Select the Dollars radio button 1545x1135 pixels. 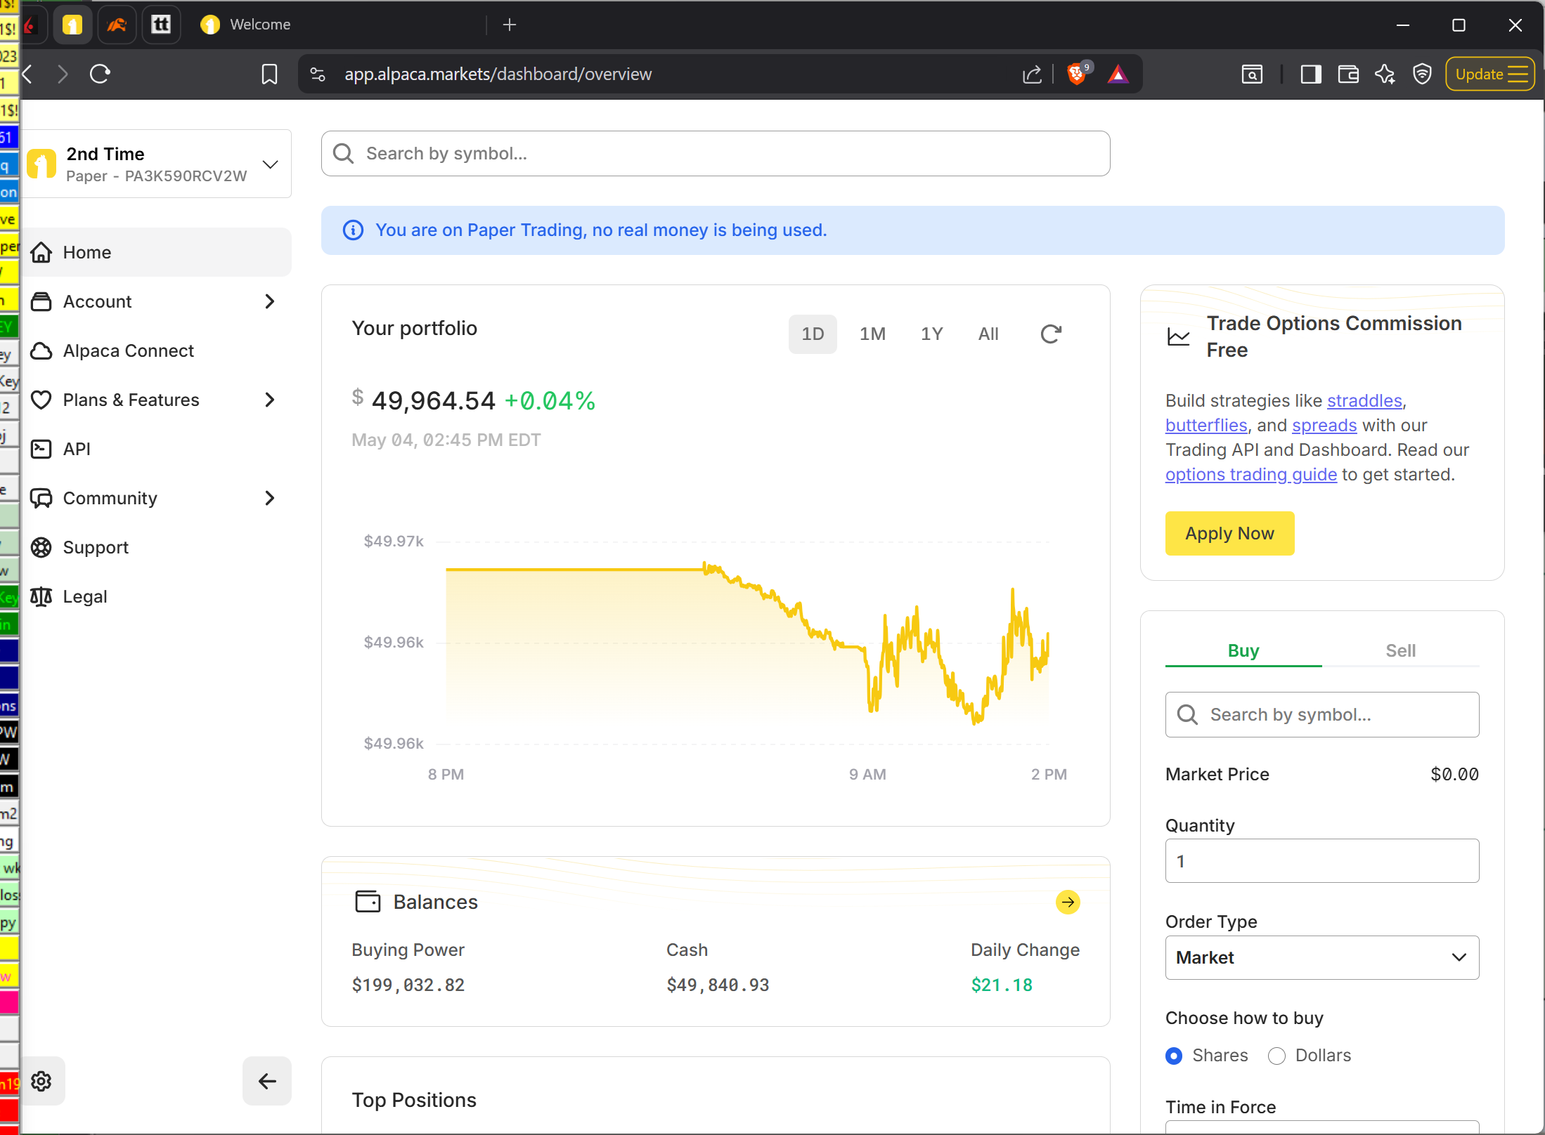[x=1276, y=1056]
